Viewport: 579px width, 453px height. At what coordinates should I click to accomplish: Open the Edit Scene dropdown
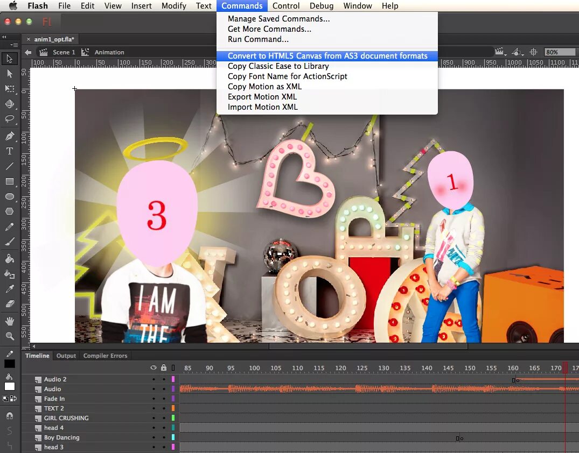tap(501, 52)
